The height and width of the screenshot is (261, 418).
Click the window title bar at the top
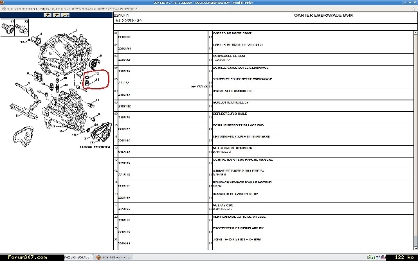coord(209,3)
